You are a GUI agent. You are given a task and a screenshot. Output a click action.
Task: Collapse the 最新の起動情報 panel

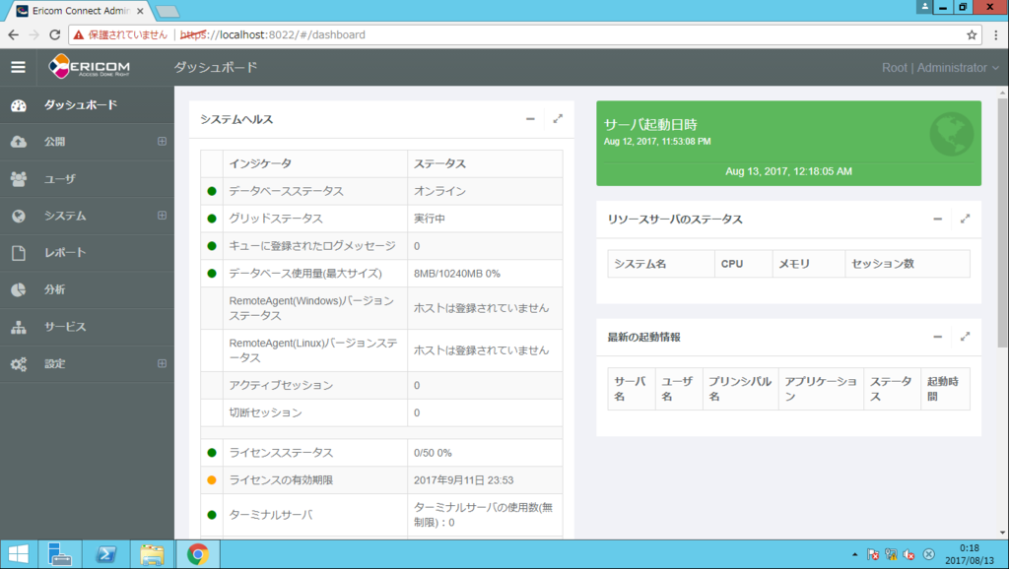937,336
